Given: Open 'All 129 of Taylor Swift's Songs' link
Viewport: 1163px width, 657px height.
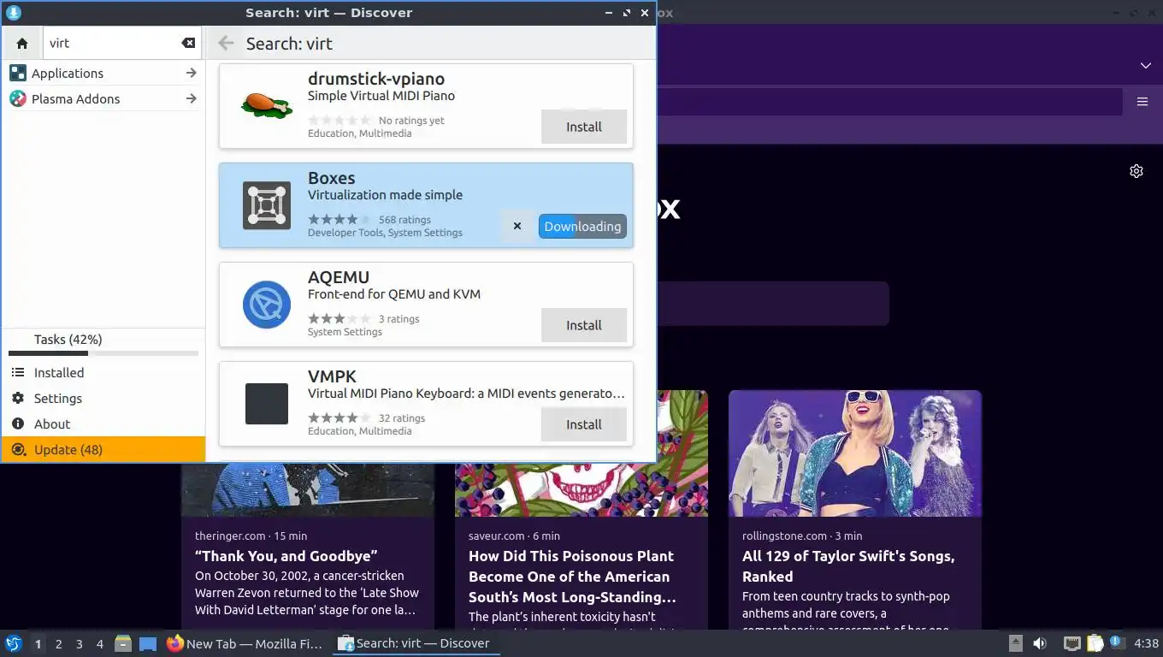Looking at the screenshot, I should (x=848, y=566).
